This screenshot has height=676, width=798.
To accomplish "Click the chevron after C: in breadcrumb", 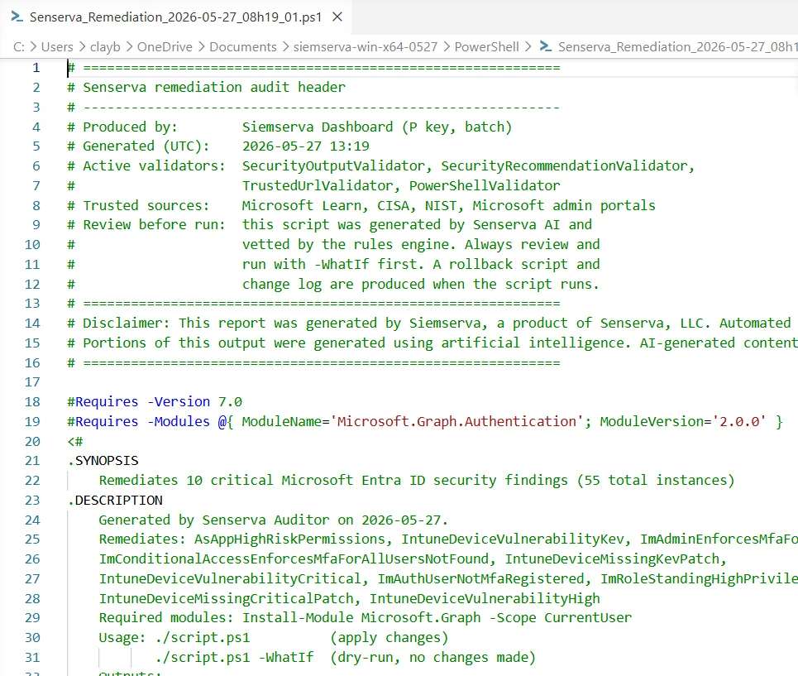I will pyautogui.click(x=33, y=47).
